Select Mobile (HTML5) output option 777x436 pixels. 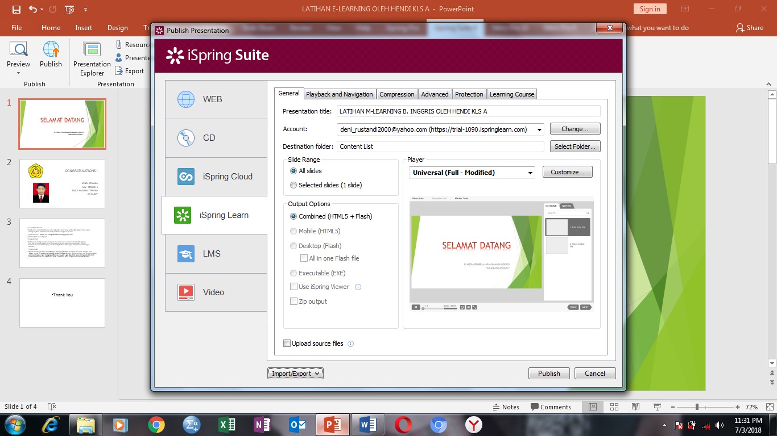point(294,231)
